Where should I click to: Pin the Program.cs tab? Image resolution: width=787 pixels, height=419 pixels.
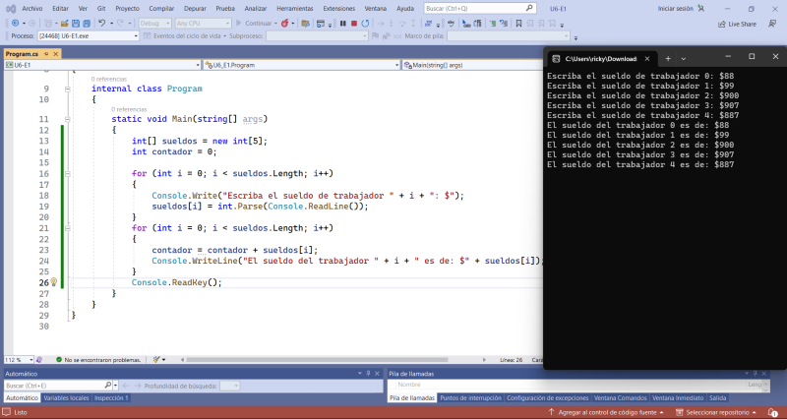tap(45, 53)
